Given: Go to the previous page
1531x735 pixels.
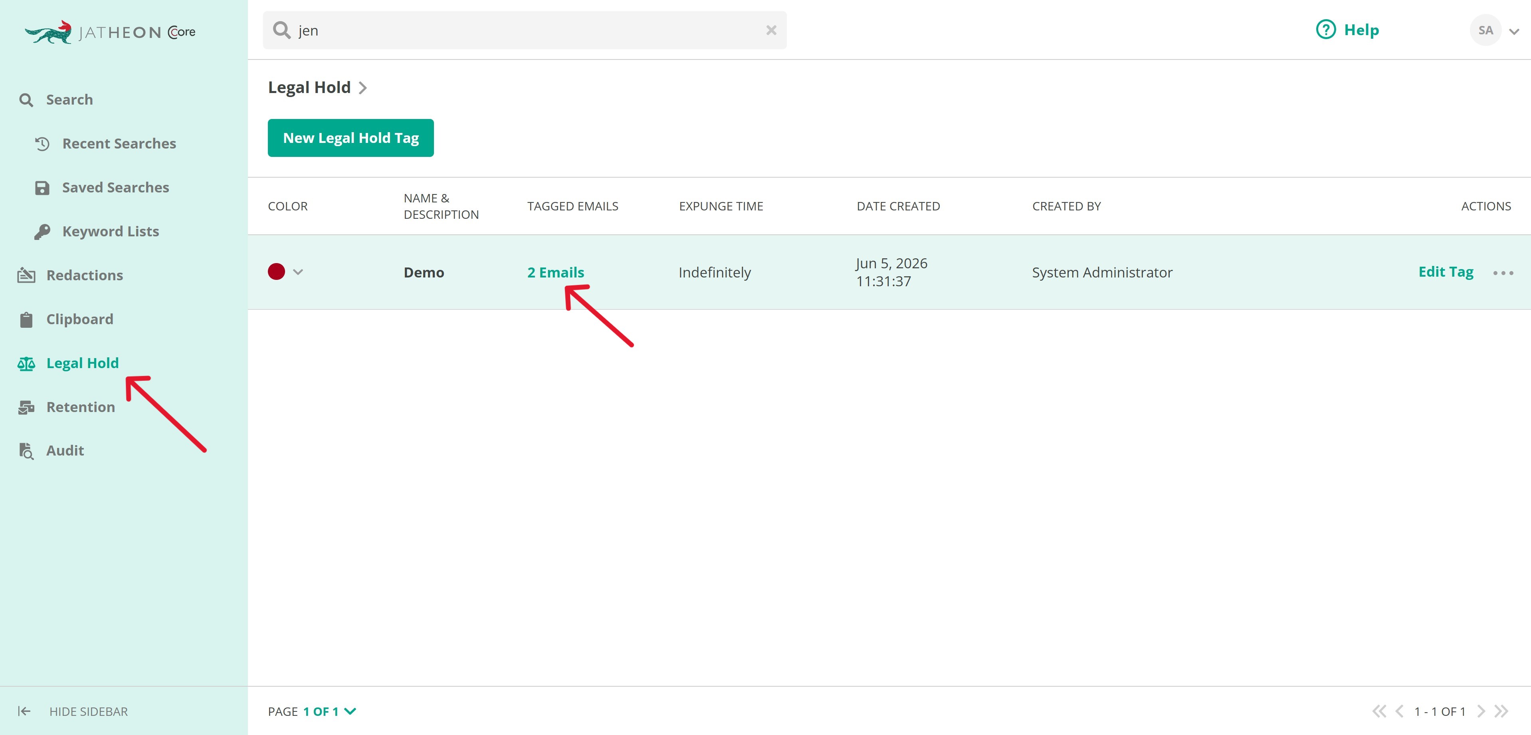Looking at the screenshot, I should click(x=1399, y=711).
